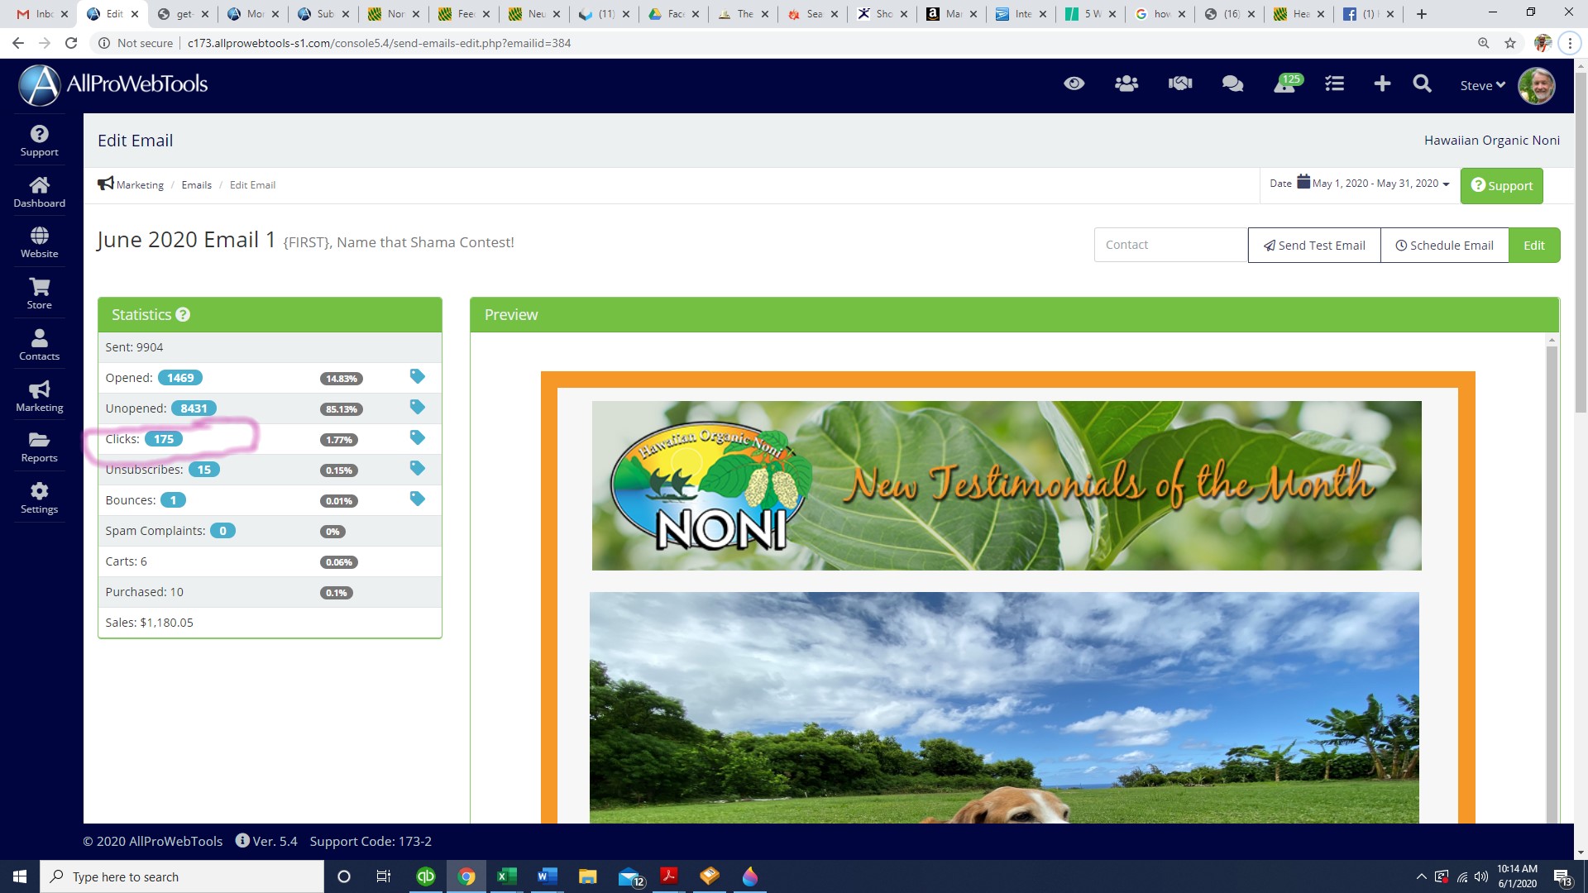Open the eye view icon in header

pyautogui.click(x=1074, y=84)
